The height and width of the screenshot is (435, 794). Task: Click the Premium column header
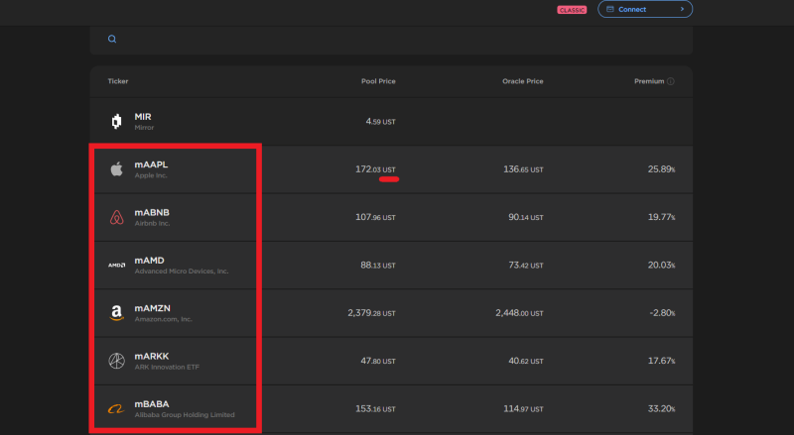coord(649,81)
